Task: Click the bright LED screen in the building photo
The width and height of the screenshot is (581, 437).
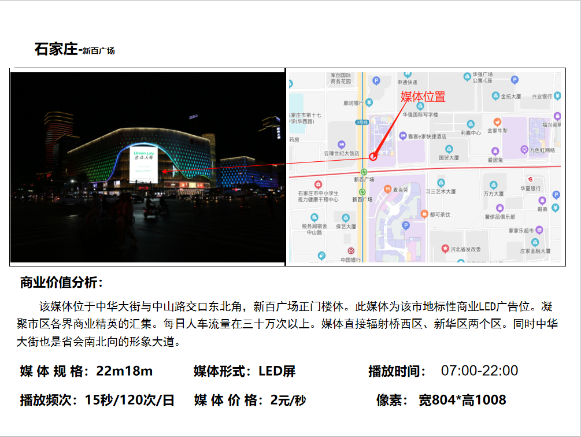Action: (143, 164)
